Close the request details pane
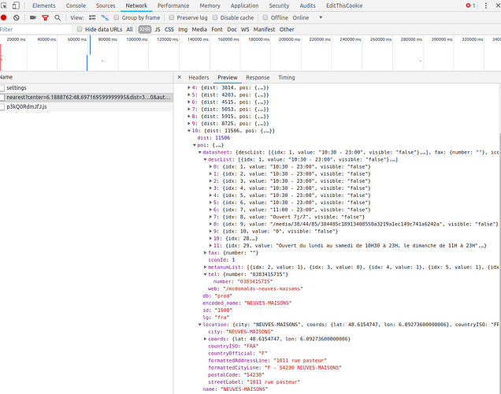 point(180,77)
